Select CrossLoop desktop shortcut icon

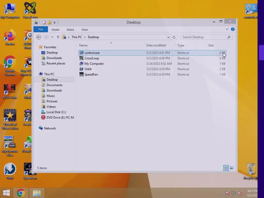point(30,10)
